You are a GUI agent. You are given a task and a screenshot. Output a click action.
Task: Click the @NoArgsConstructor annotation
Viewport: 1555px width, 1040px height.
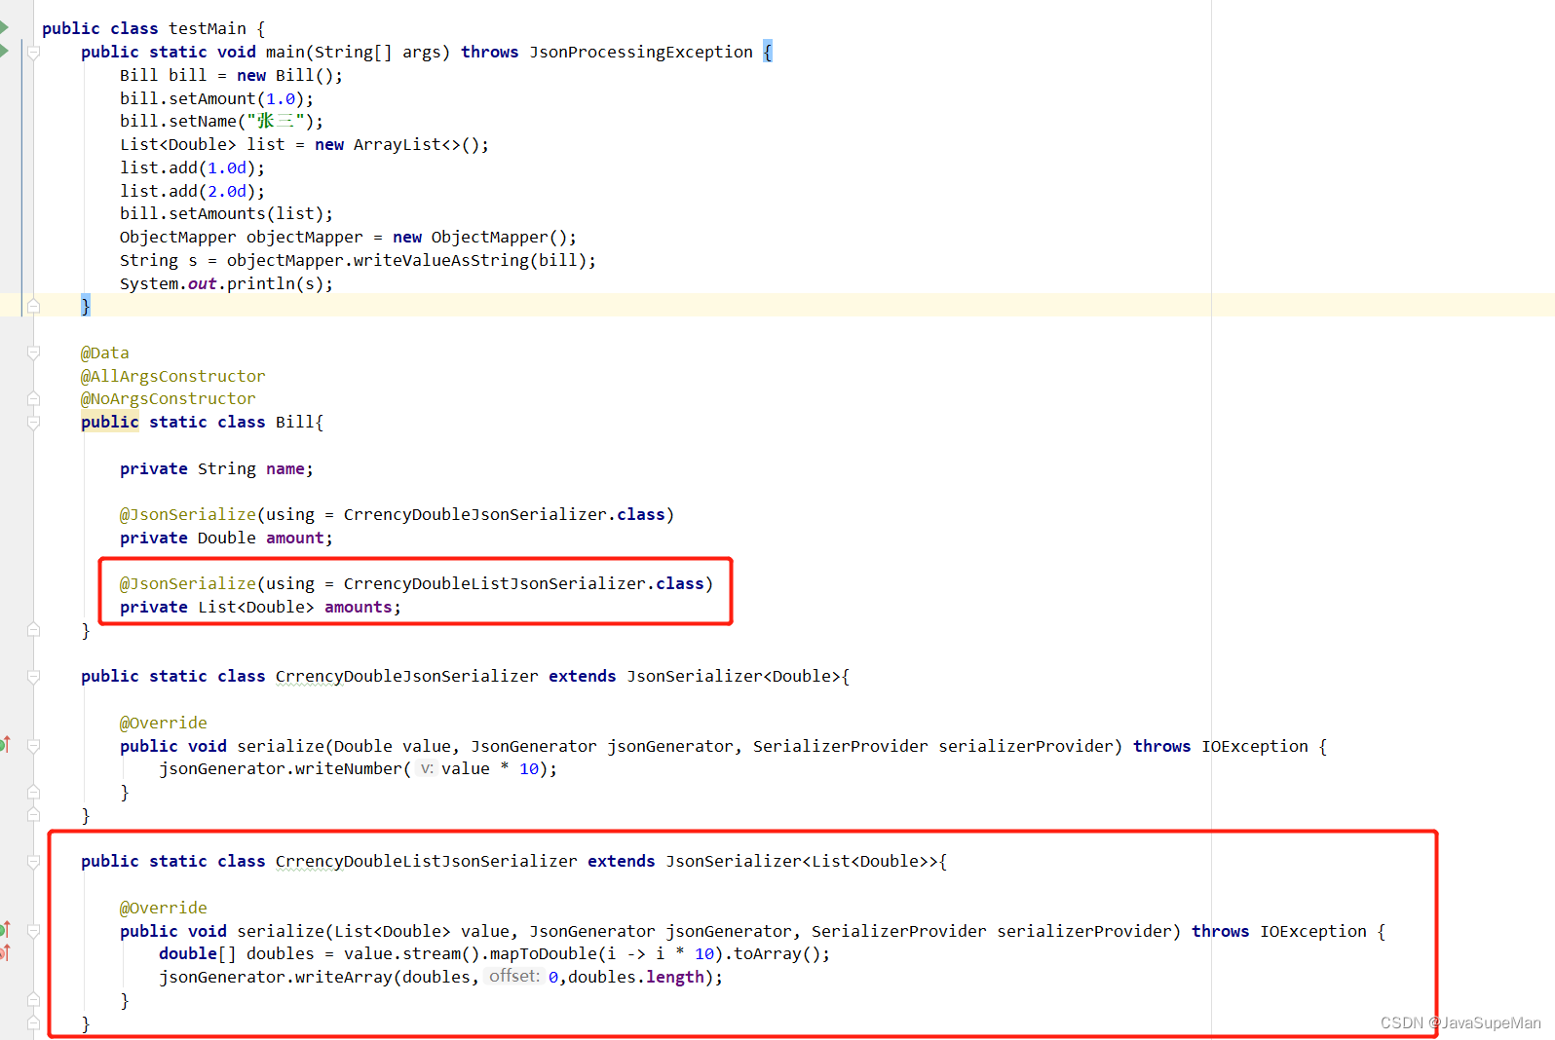169,398
